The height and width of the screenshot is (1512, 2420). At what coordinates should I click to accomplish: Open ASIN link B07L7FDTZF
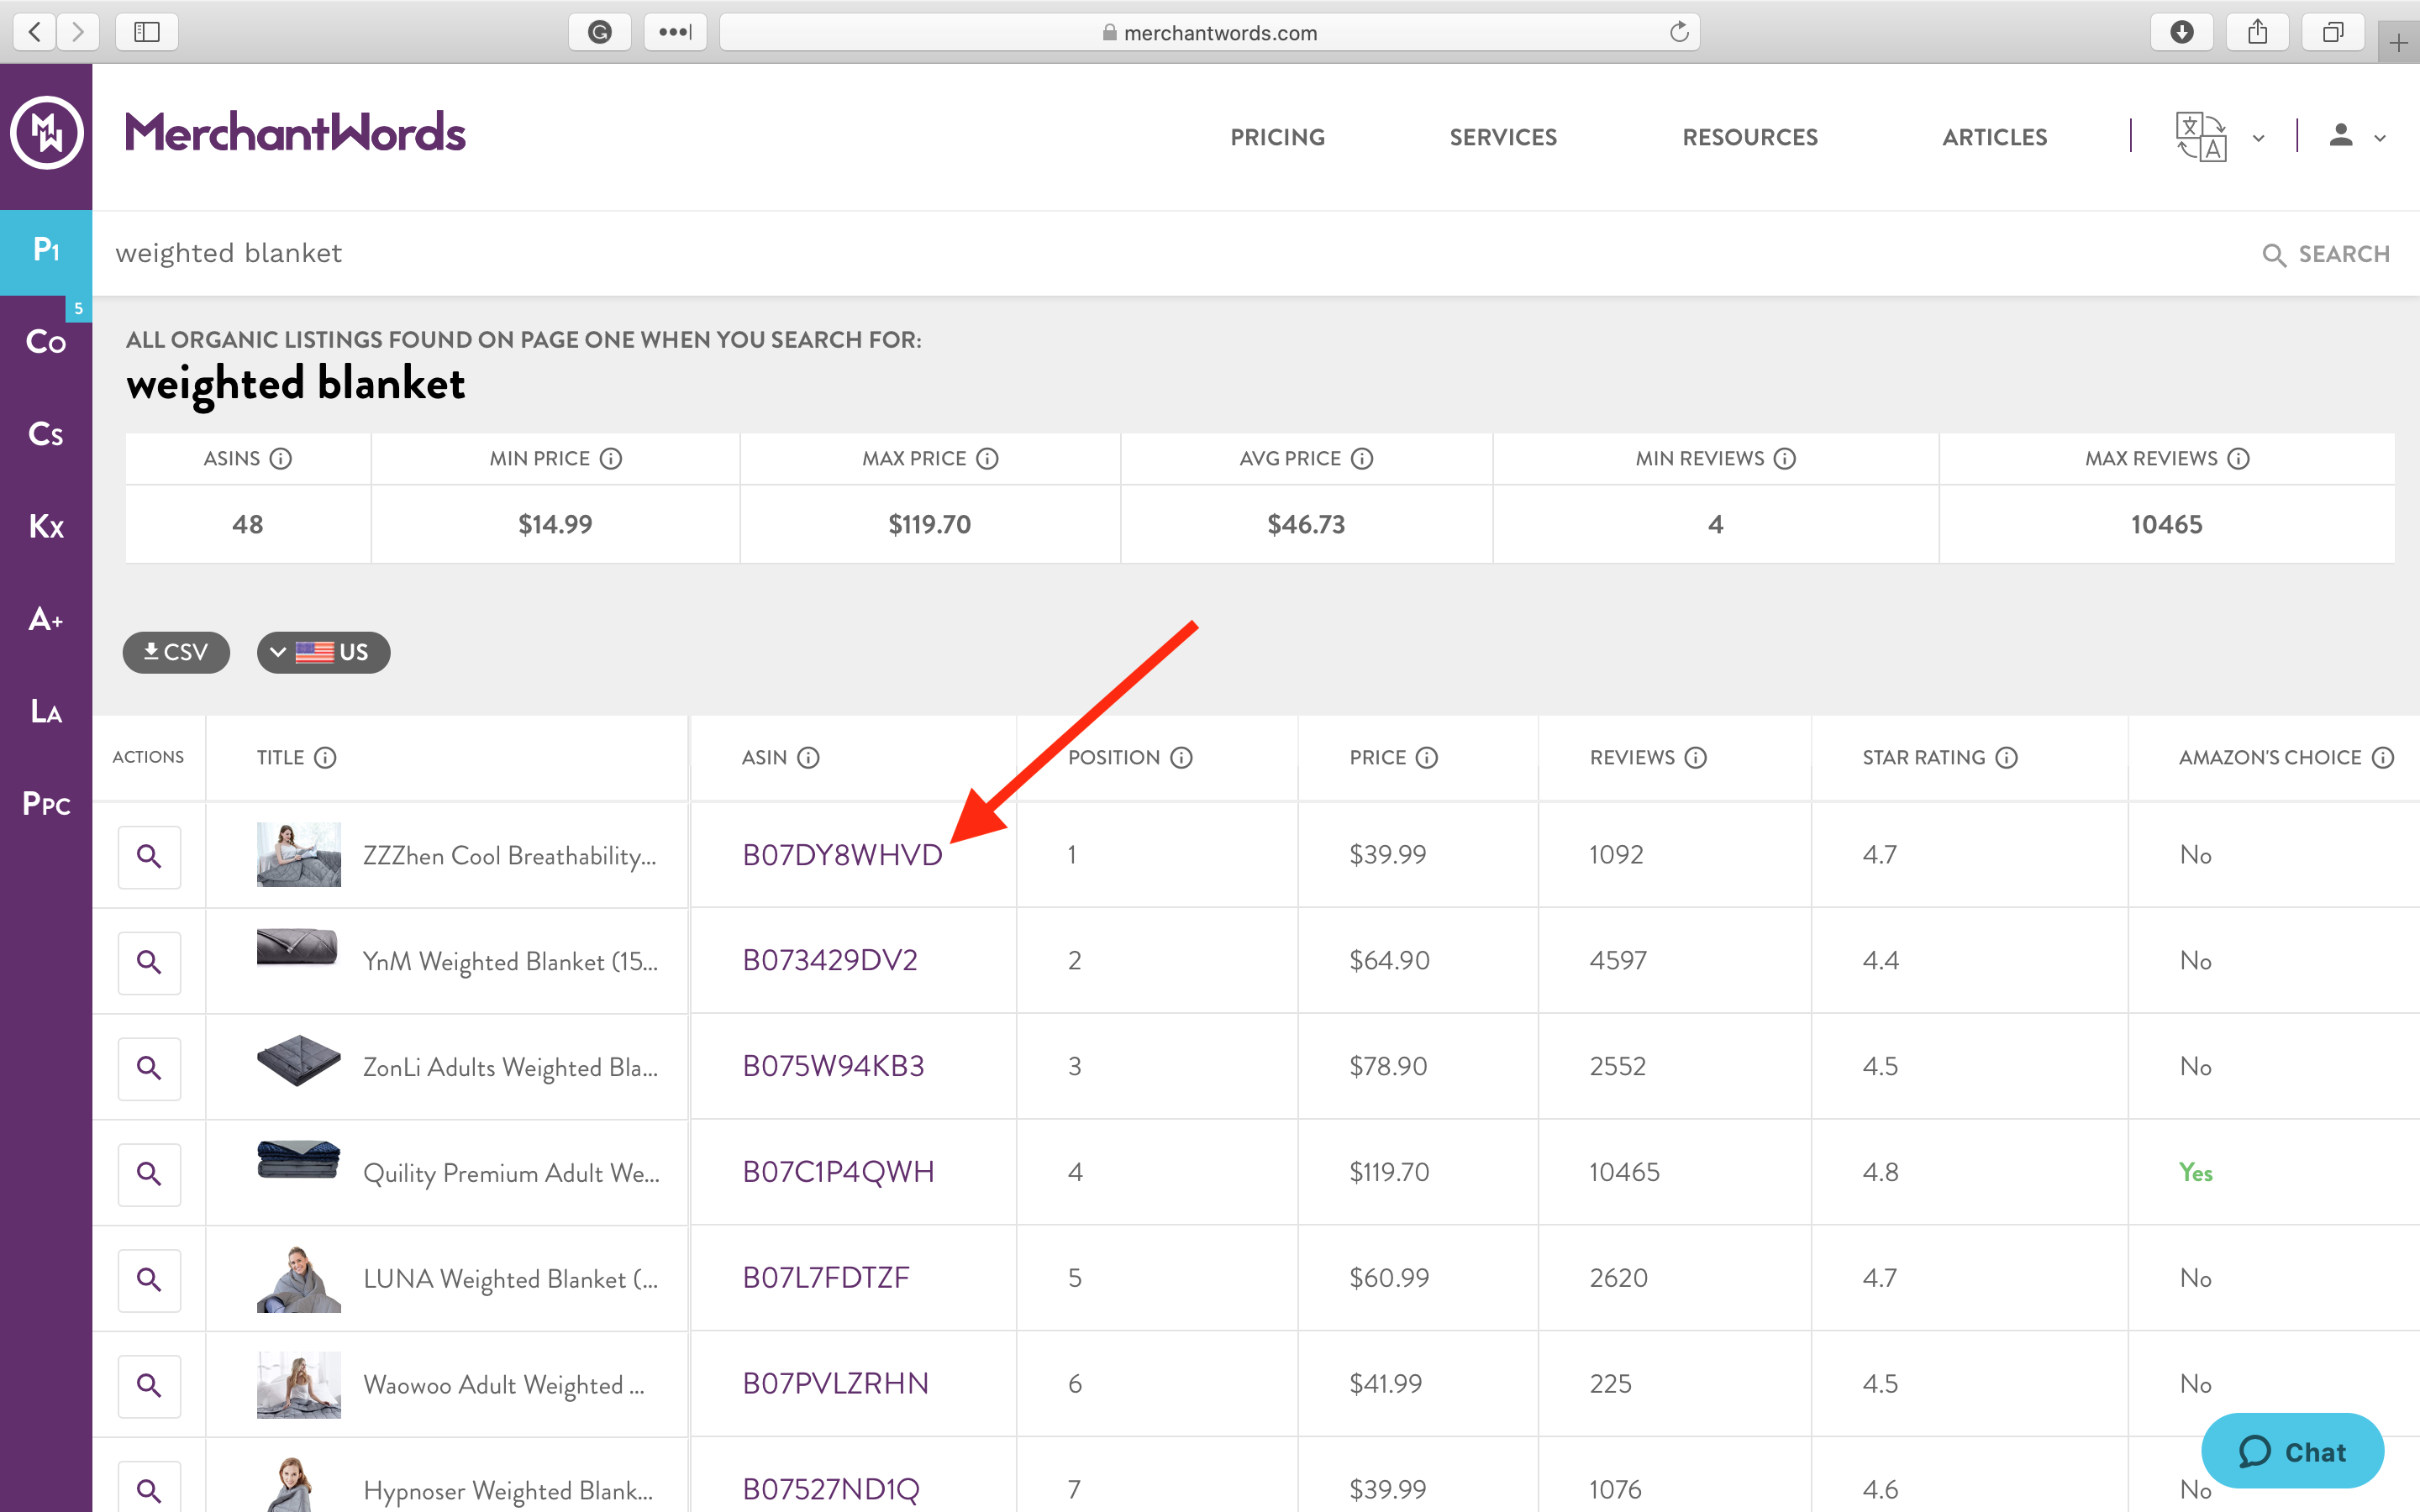pyautogui.click(x=825, y=1278)
